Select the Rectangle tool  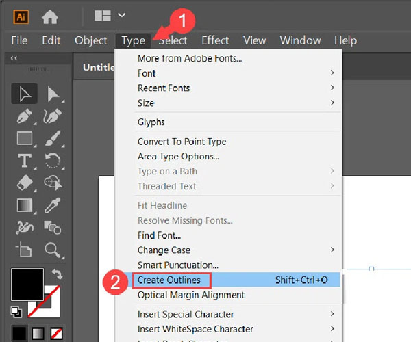point(25,138)
